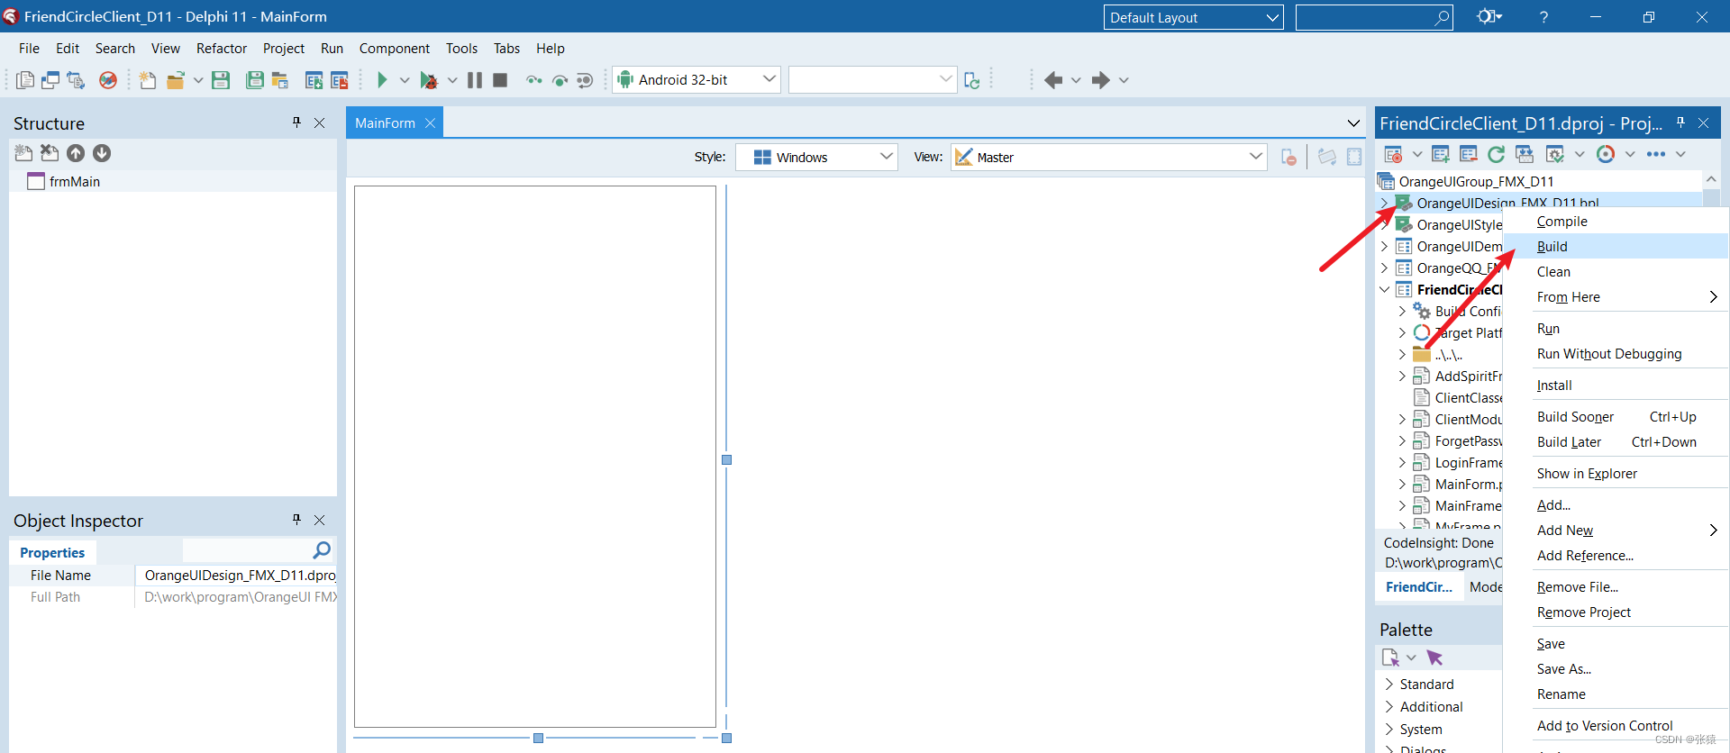Switch to the Properties tab in Object Inspector
Screen dimensions: 1730x753
(x=52, y=552)
